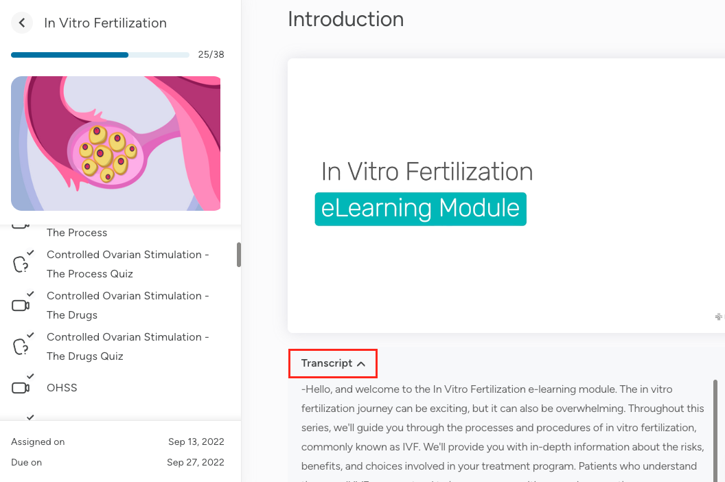The image size is (725, 482).
Task: Click the ovary illustration course thumbnail
Action: pyautogui.click(x=115, y=143)
